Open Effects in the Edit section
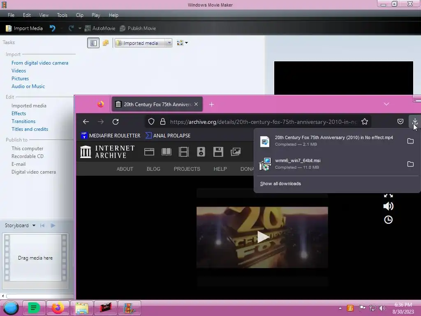421x316 pixels. 19,114
